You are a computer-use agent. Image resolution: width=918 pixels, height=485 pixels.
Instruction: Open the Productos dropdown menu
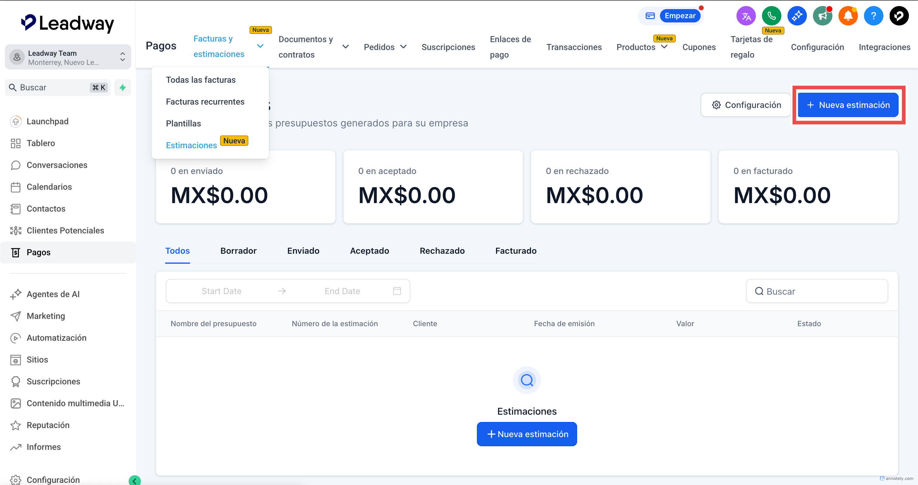coord(664,47)
